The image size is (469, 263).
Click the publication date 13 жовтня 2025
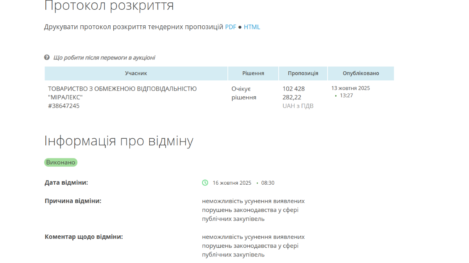coord(351,88)
